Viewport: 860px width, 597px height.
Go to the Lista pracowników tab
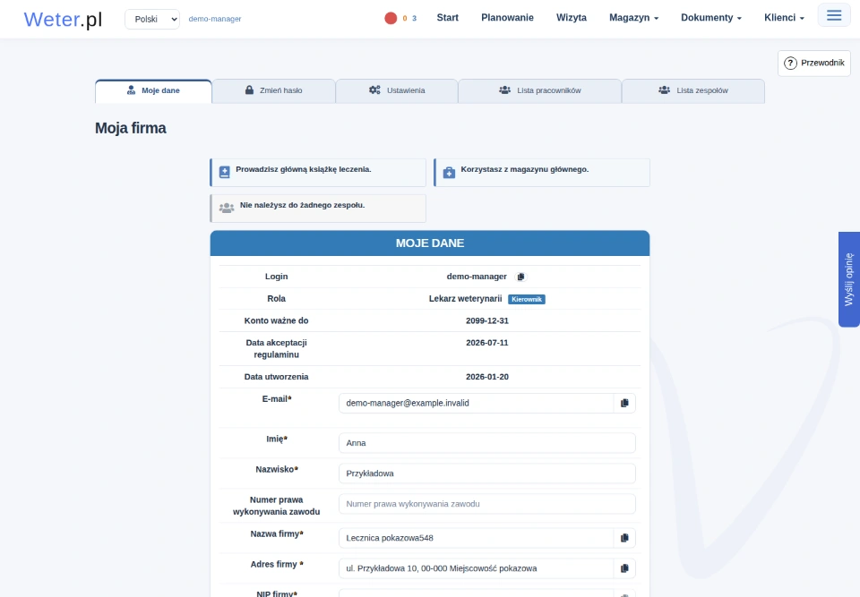coord(540,91)
